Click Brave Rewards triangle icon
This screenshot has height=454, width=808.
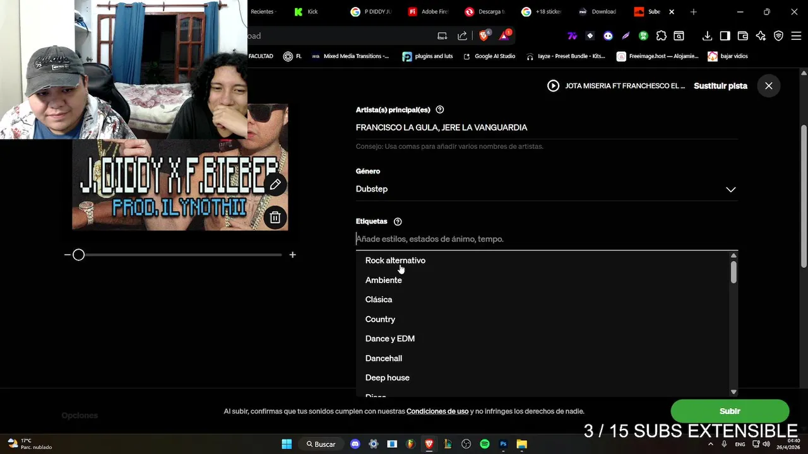click(504, 36)
